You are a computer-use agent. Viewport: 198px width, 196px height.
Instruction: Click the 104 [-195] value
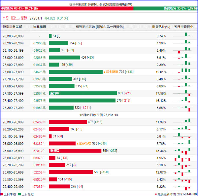coord(65,179)
